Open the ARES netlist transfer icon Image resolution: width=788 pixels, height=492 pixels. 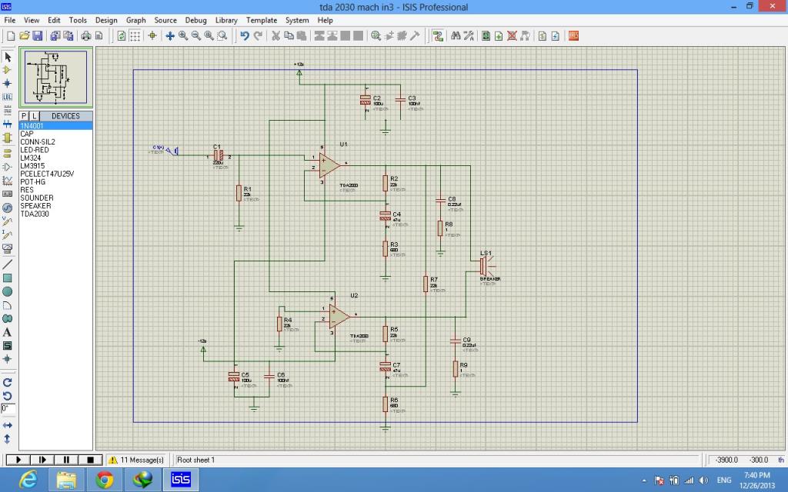(x=573, y=35)
